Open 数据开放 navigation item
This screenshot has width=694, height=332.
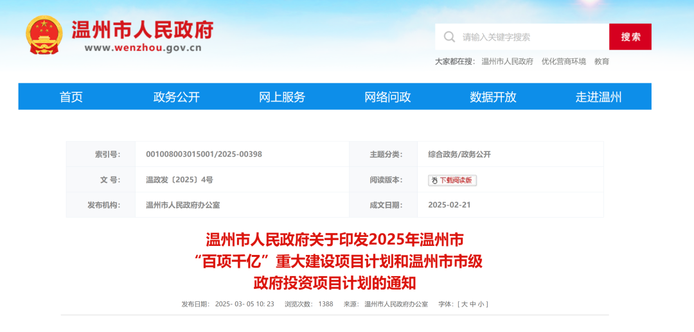(x=493, y=97)
